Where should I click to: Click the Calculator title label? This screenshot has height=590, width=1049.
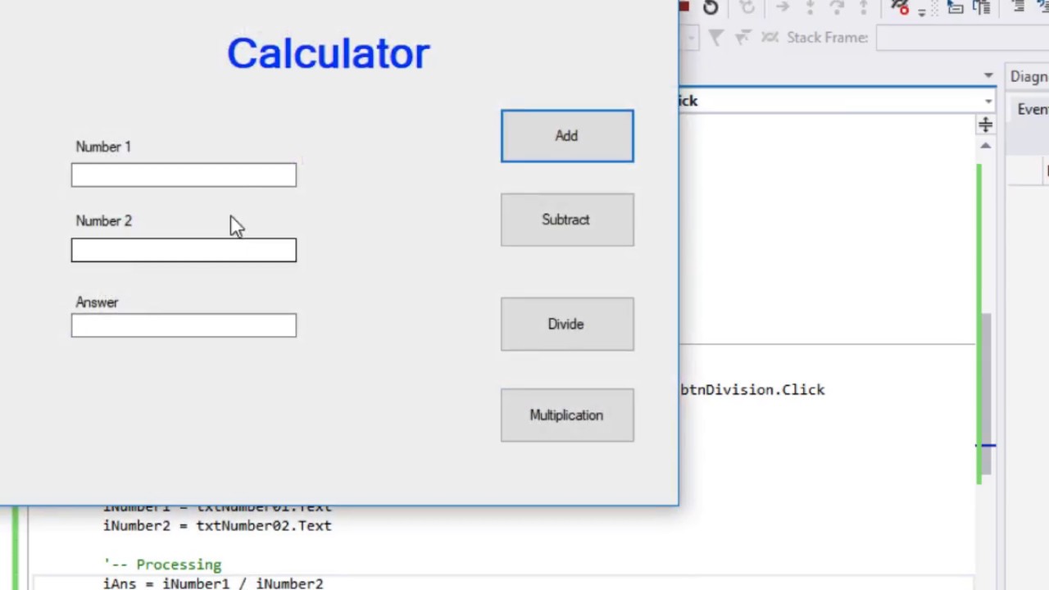click(x=329, y=53)
